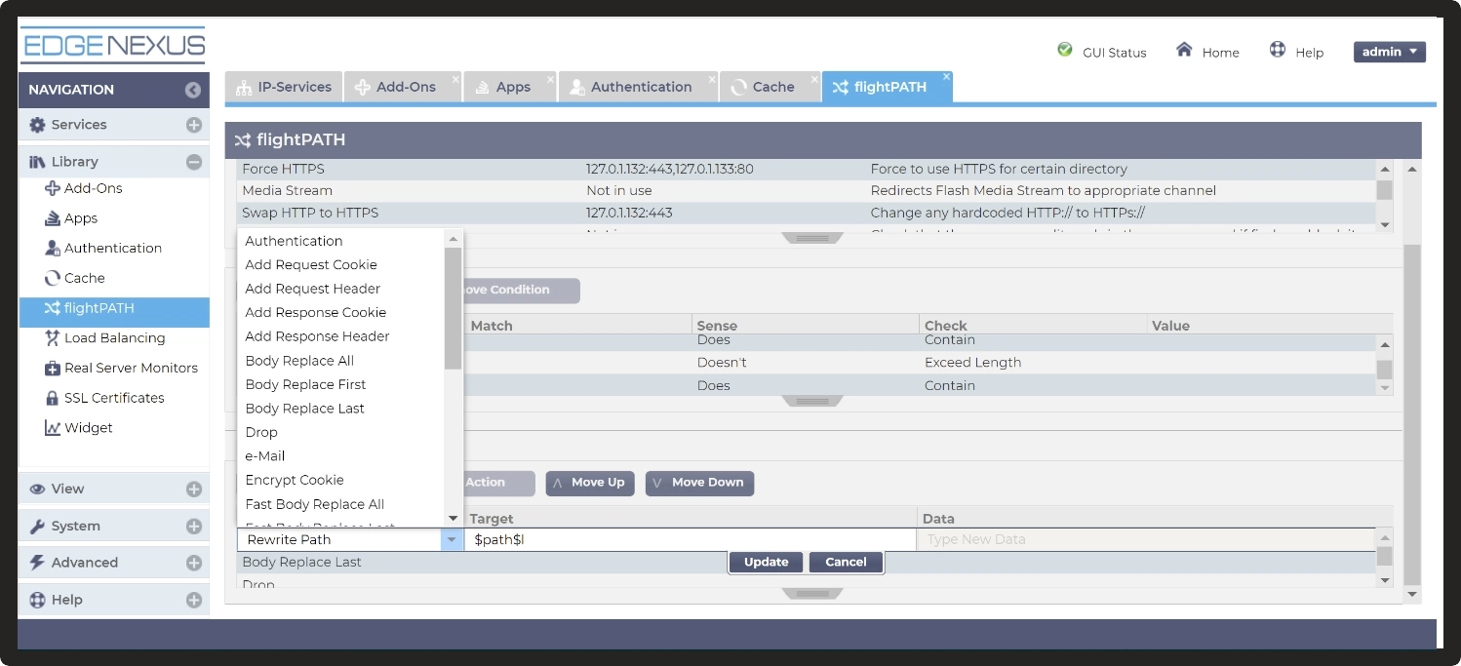Choose Authentication from action dropdown list
This screenshot has width=1461, height=666.
340,241
